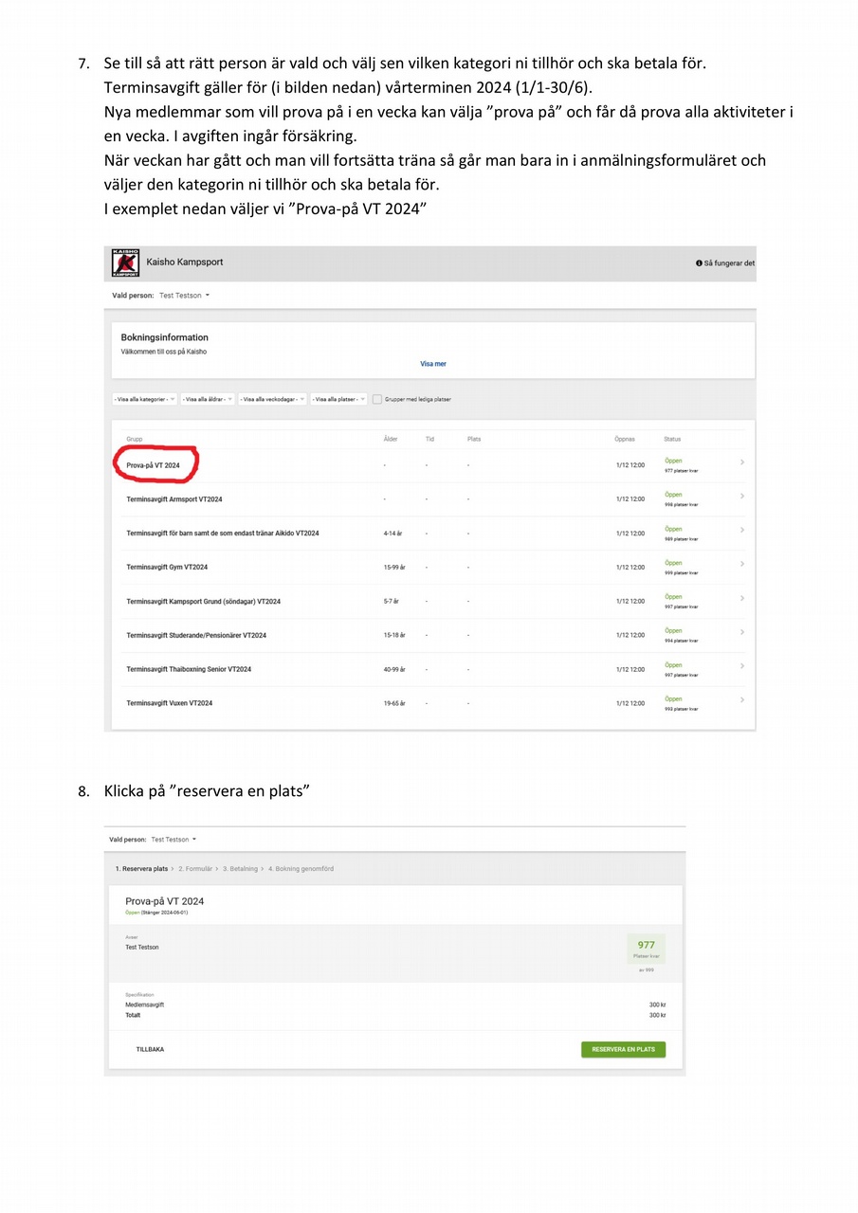Screen dimensions: 858x1213
Task: Click chevron arrow on Prova-på VT 2024 row
Action: (741, 462)
